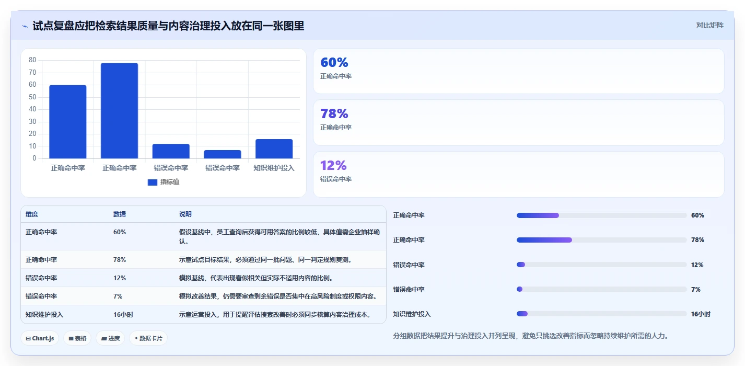
Task: Click the 7% cell in the table
Action: [x=118, y=296]
